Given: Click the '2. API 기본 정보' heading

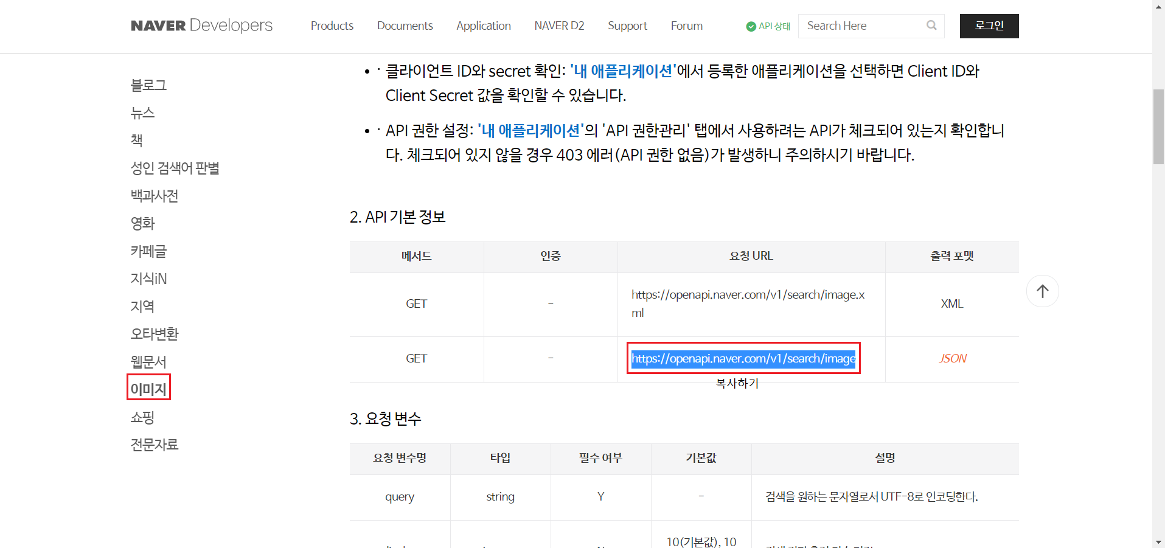Looking at the screenshot, I should click(x=398, y=217).
